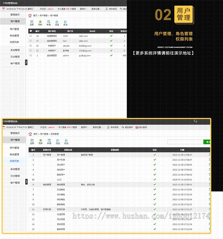Check the box for user row 13
Screen dimensions: 223x239
31,51
